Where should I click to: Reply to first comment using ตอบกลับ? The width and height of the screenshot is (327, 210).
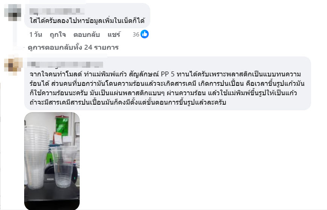tap(86, 35)
